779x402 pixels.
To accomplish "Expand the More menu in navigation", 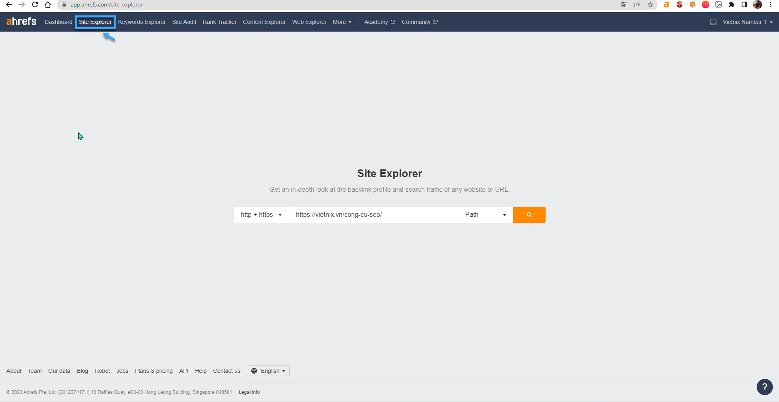I will (342, 22).
